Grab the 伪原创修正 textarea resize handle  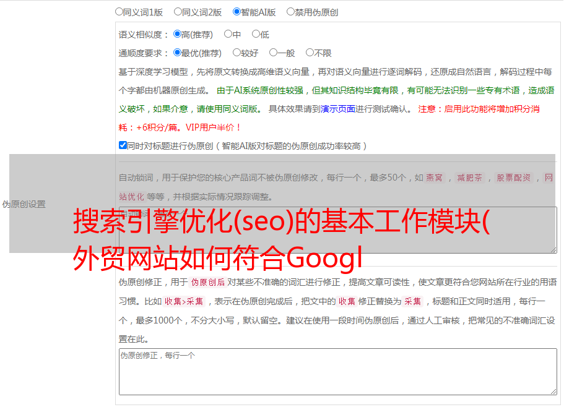553,392
